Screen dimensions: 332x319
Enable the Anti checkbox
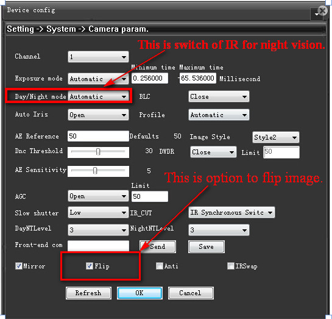[159, 266]
